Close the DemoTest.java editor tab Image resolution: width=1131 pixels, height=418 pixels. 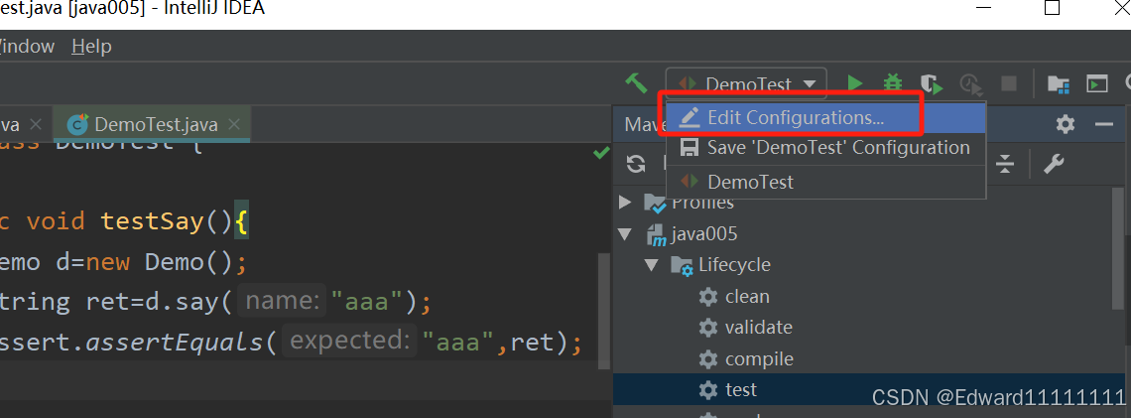point(233,124)
